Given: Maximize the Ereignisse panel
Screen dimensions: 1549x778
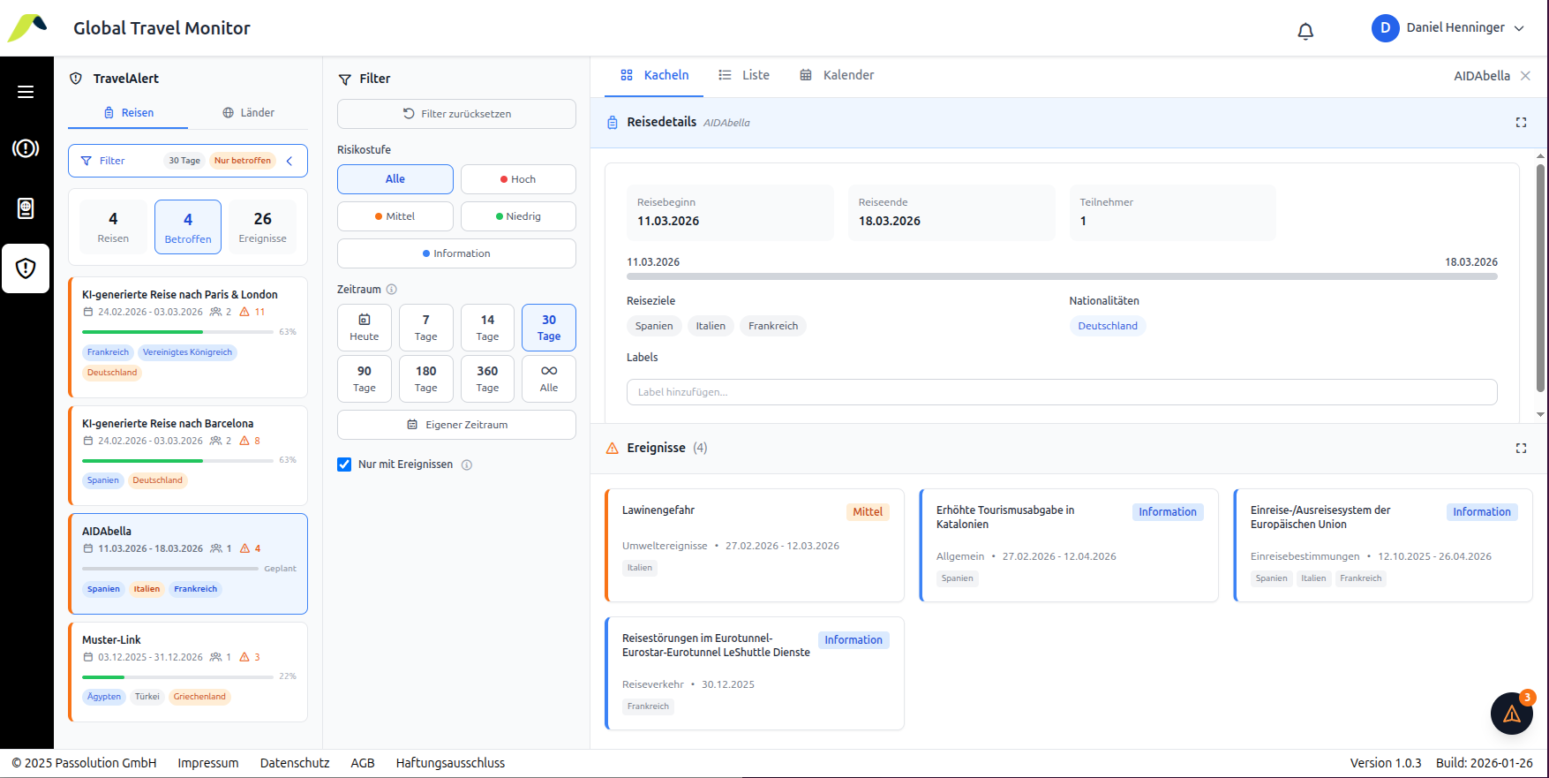Looking at the screenshot, I should click(1521, 449).
